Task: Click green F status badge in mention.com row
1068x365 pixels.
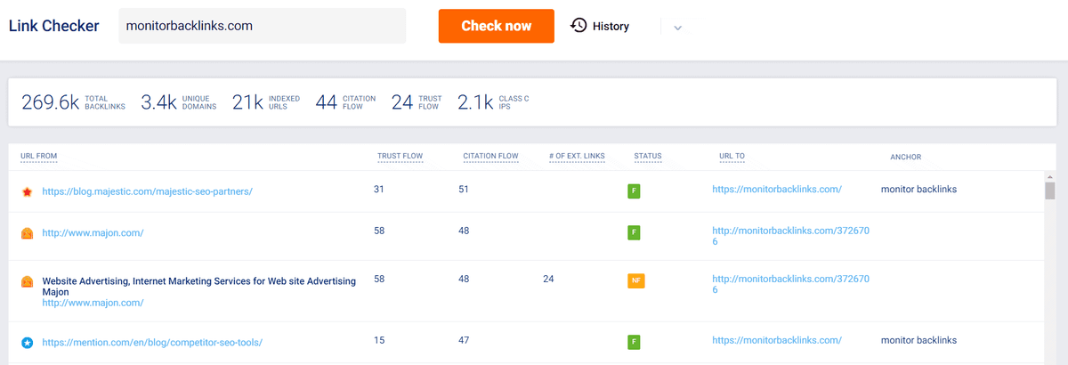Action: [634, 342]
